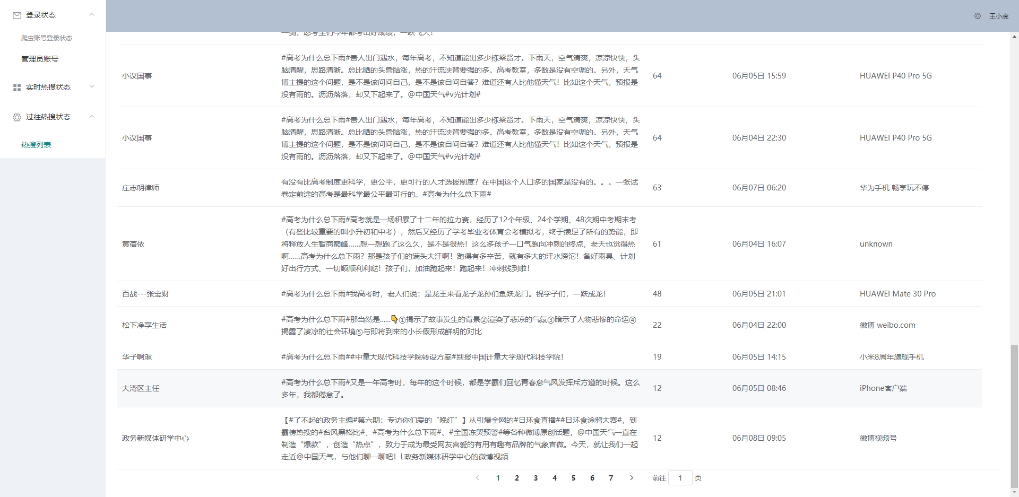The width and height of the screenshot is (1019, 497).
Task: Go to page 2
Action: [x=517, y=478]
